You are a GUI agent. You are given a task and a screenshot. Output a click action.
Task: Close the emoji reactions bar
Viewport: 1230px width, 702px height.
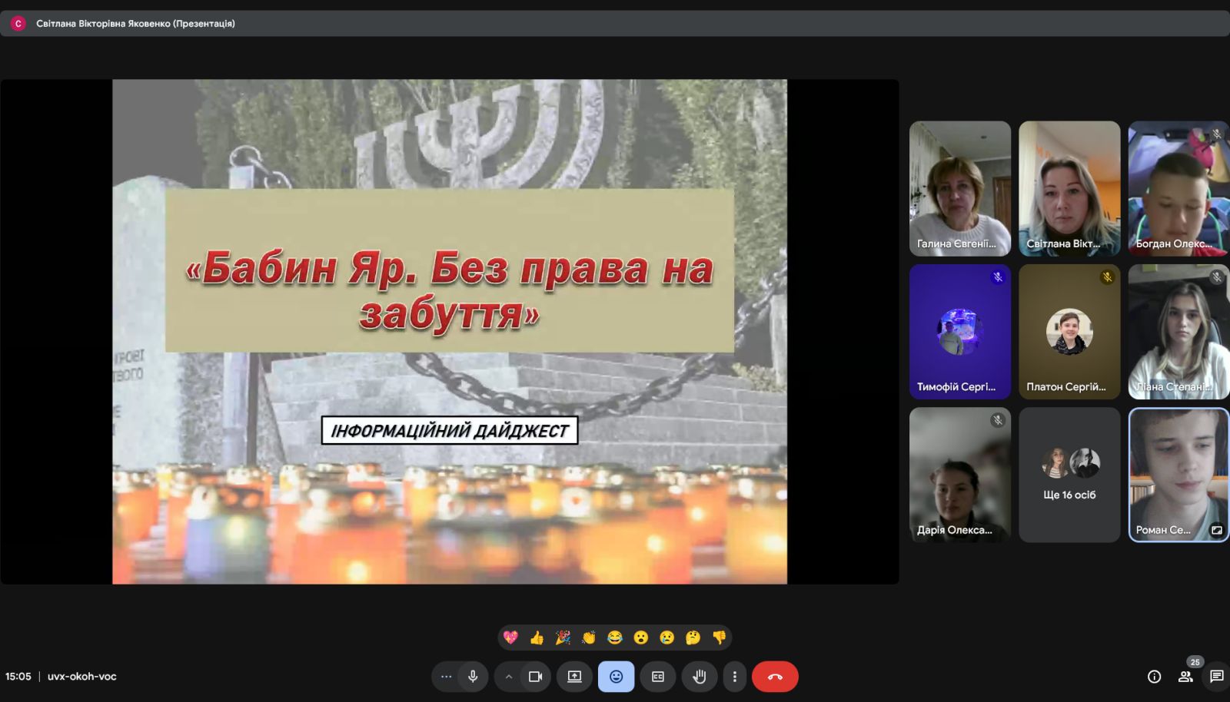pos(616,677)
